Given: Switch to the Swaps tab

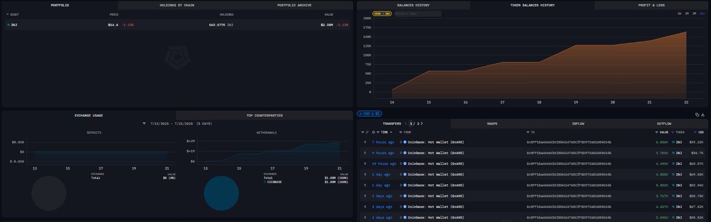Looking at the screenshot, I should point(492,123).
